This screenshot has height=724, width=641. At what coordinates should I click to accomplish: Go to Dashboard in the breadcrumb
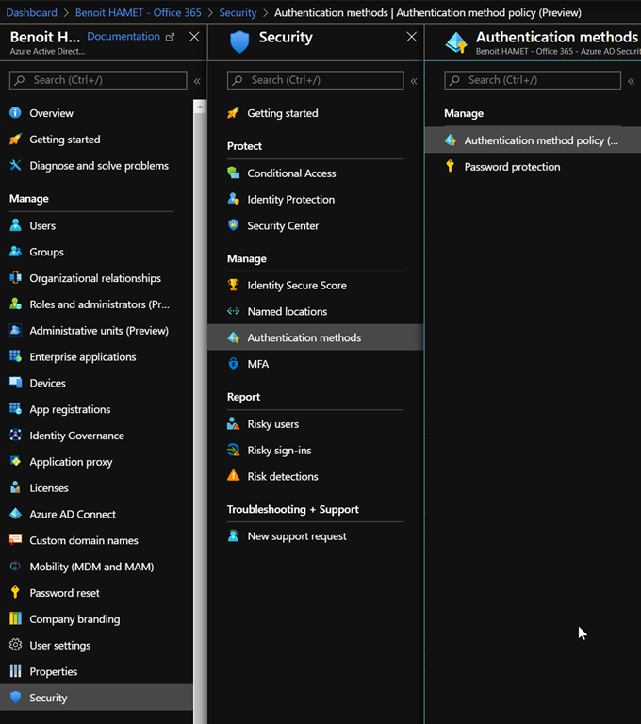tap(32, 13)
